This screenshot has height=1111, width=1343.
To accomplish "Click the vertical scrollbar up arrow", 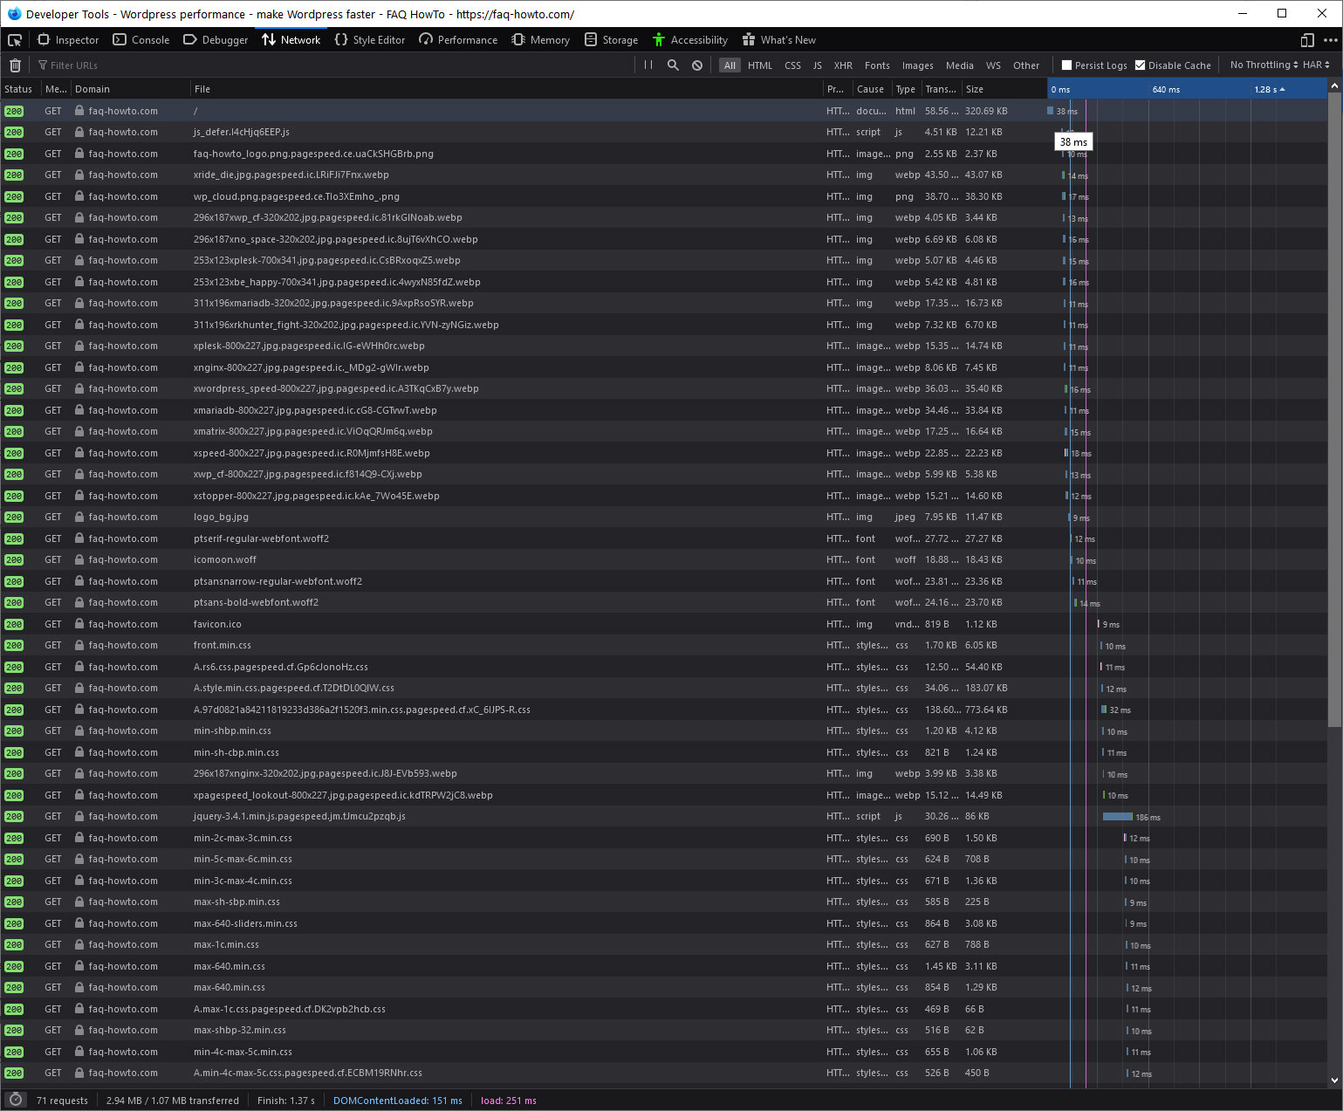I will coord(1334,86).
